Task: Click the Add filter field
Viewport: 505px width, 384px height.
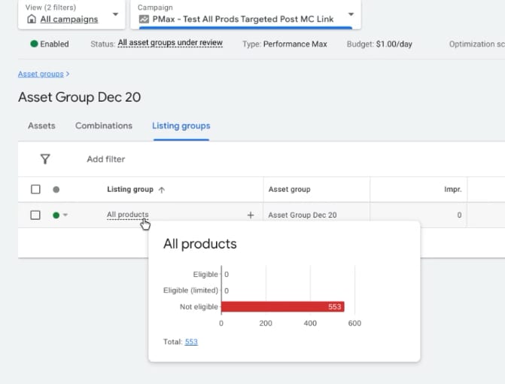Action: (x=106, y=159)
